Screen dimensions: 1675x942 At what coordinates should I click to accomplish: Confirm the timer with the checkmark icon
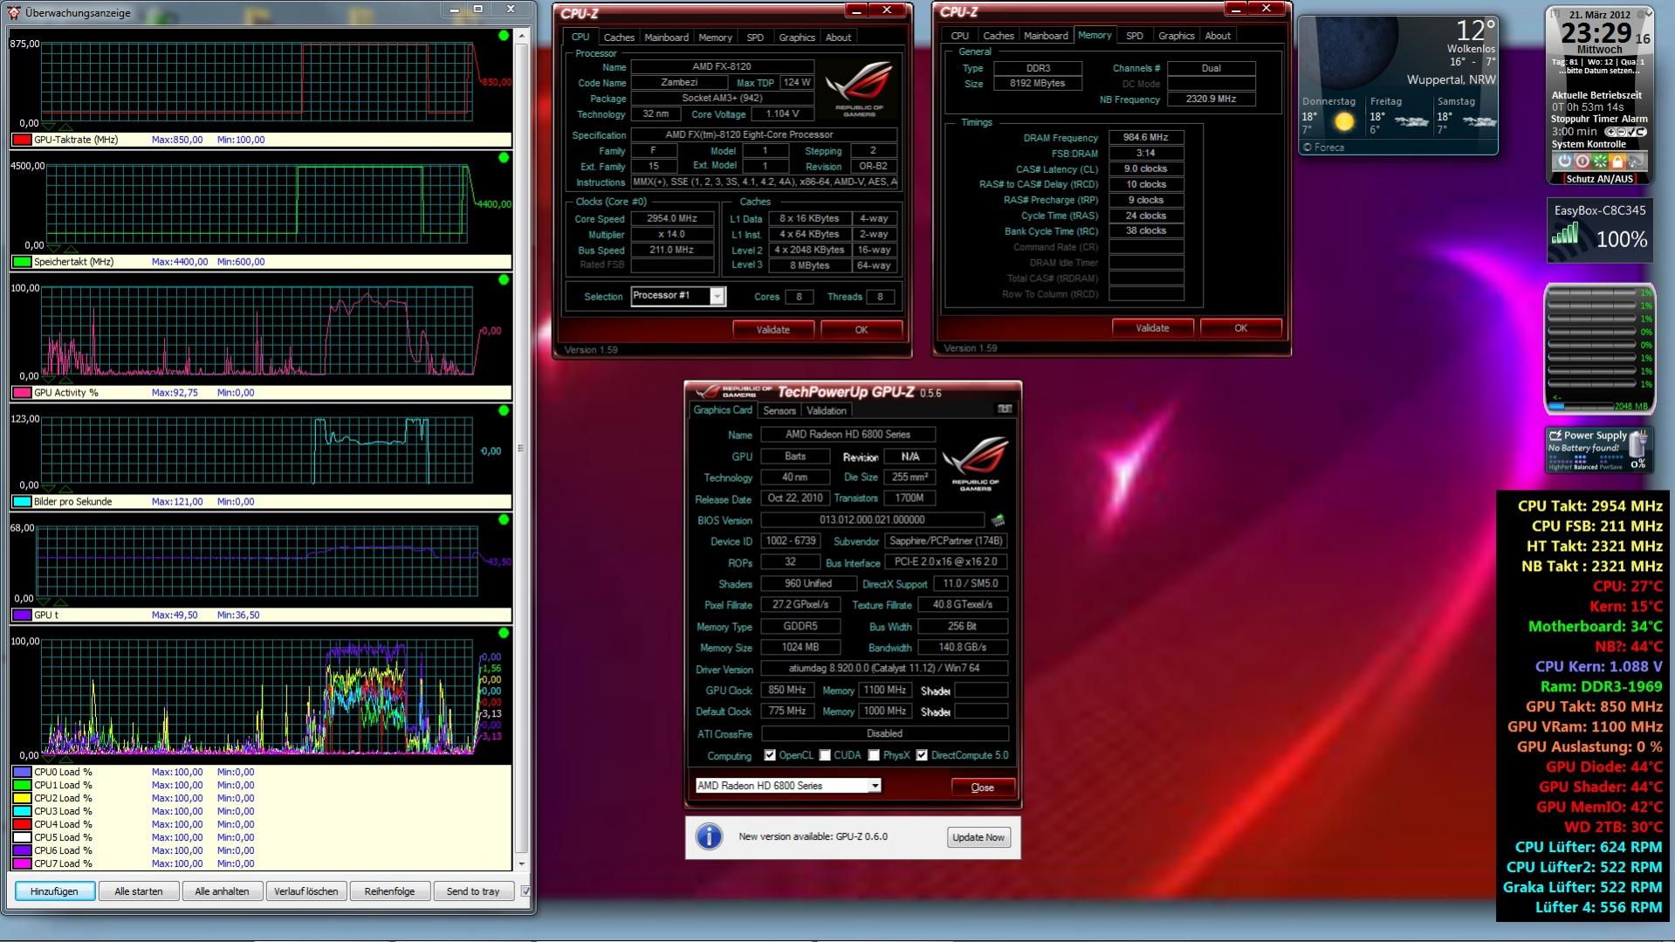point(1630,132)
